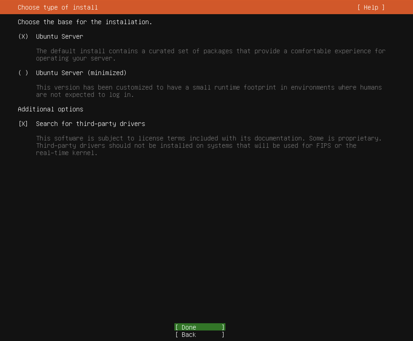Go to previous screen with Back
413x341 pixels.
[199, 335]
